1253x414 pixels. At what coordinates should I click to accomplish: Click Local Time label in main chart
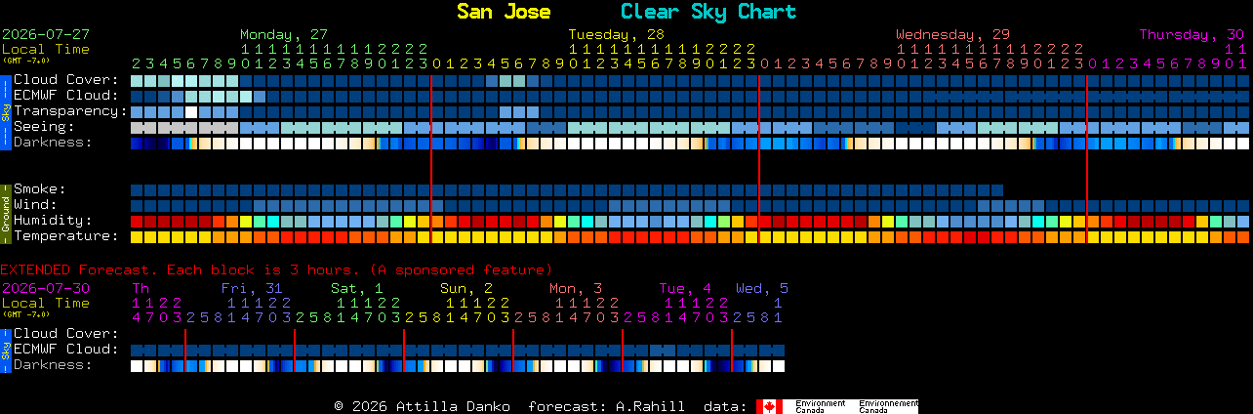coord(46,49)
